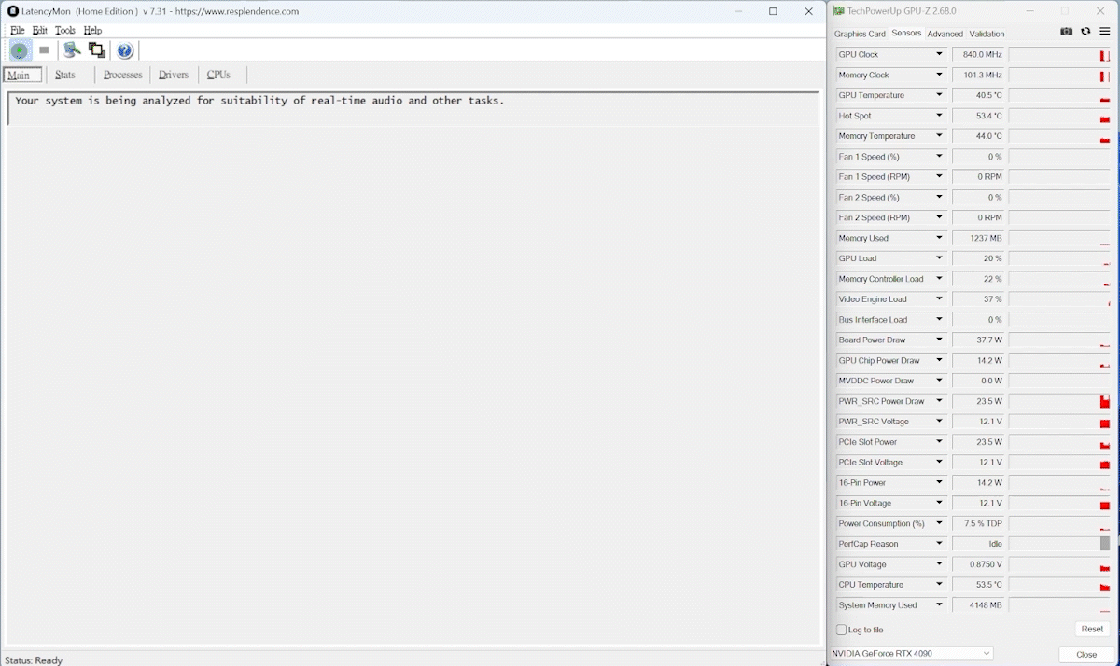Open the LatencyMon options icon in toolbar

click(72, 50)
